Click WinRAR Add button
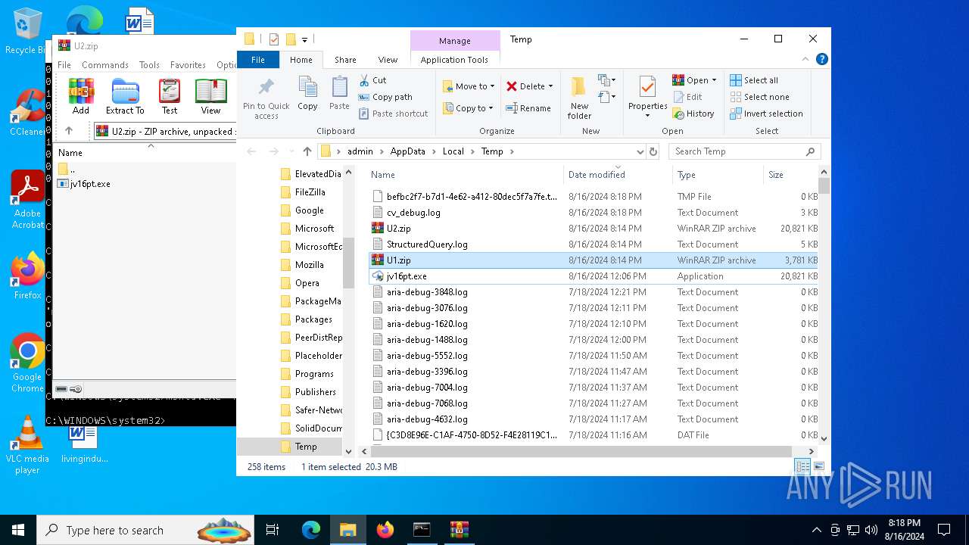 (x=81, y=96)
